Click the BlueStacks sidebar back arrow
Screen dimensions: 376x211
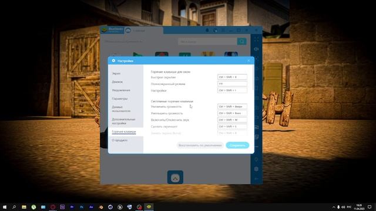pos(256,179)
